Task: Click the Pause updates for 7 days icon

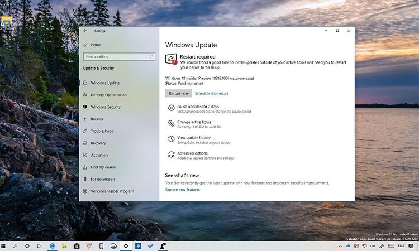Action: [x=171, y=108]
